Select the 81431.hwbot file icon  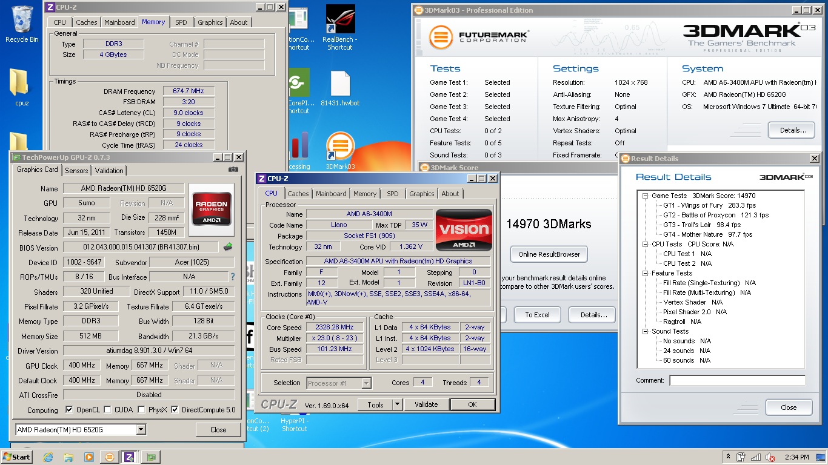coord(340,88)
